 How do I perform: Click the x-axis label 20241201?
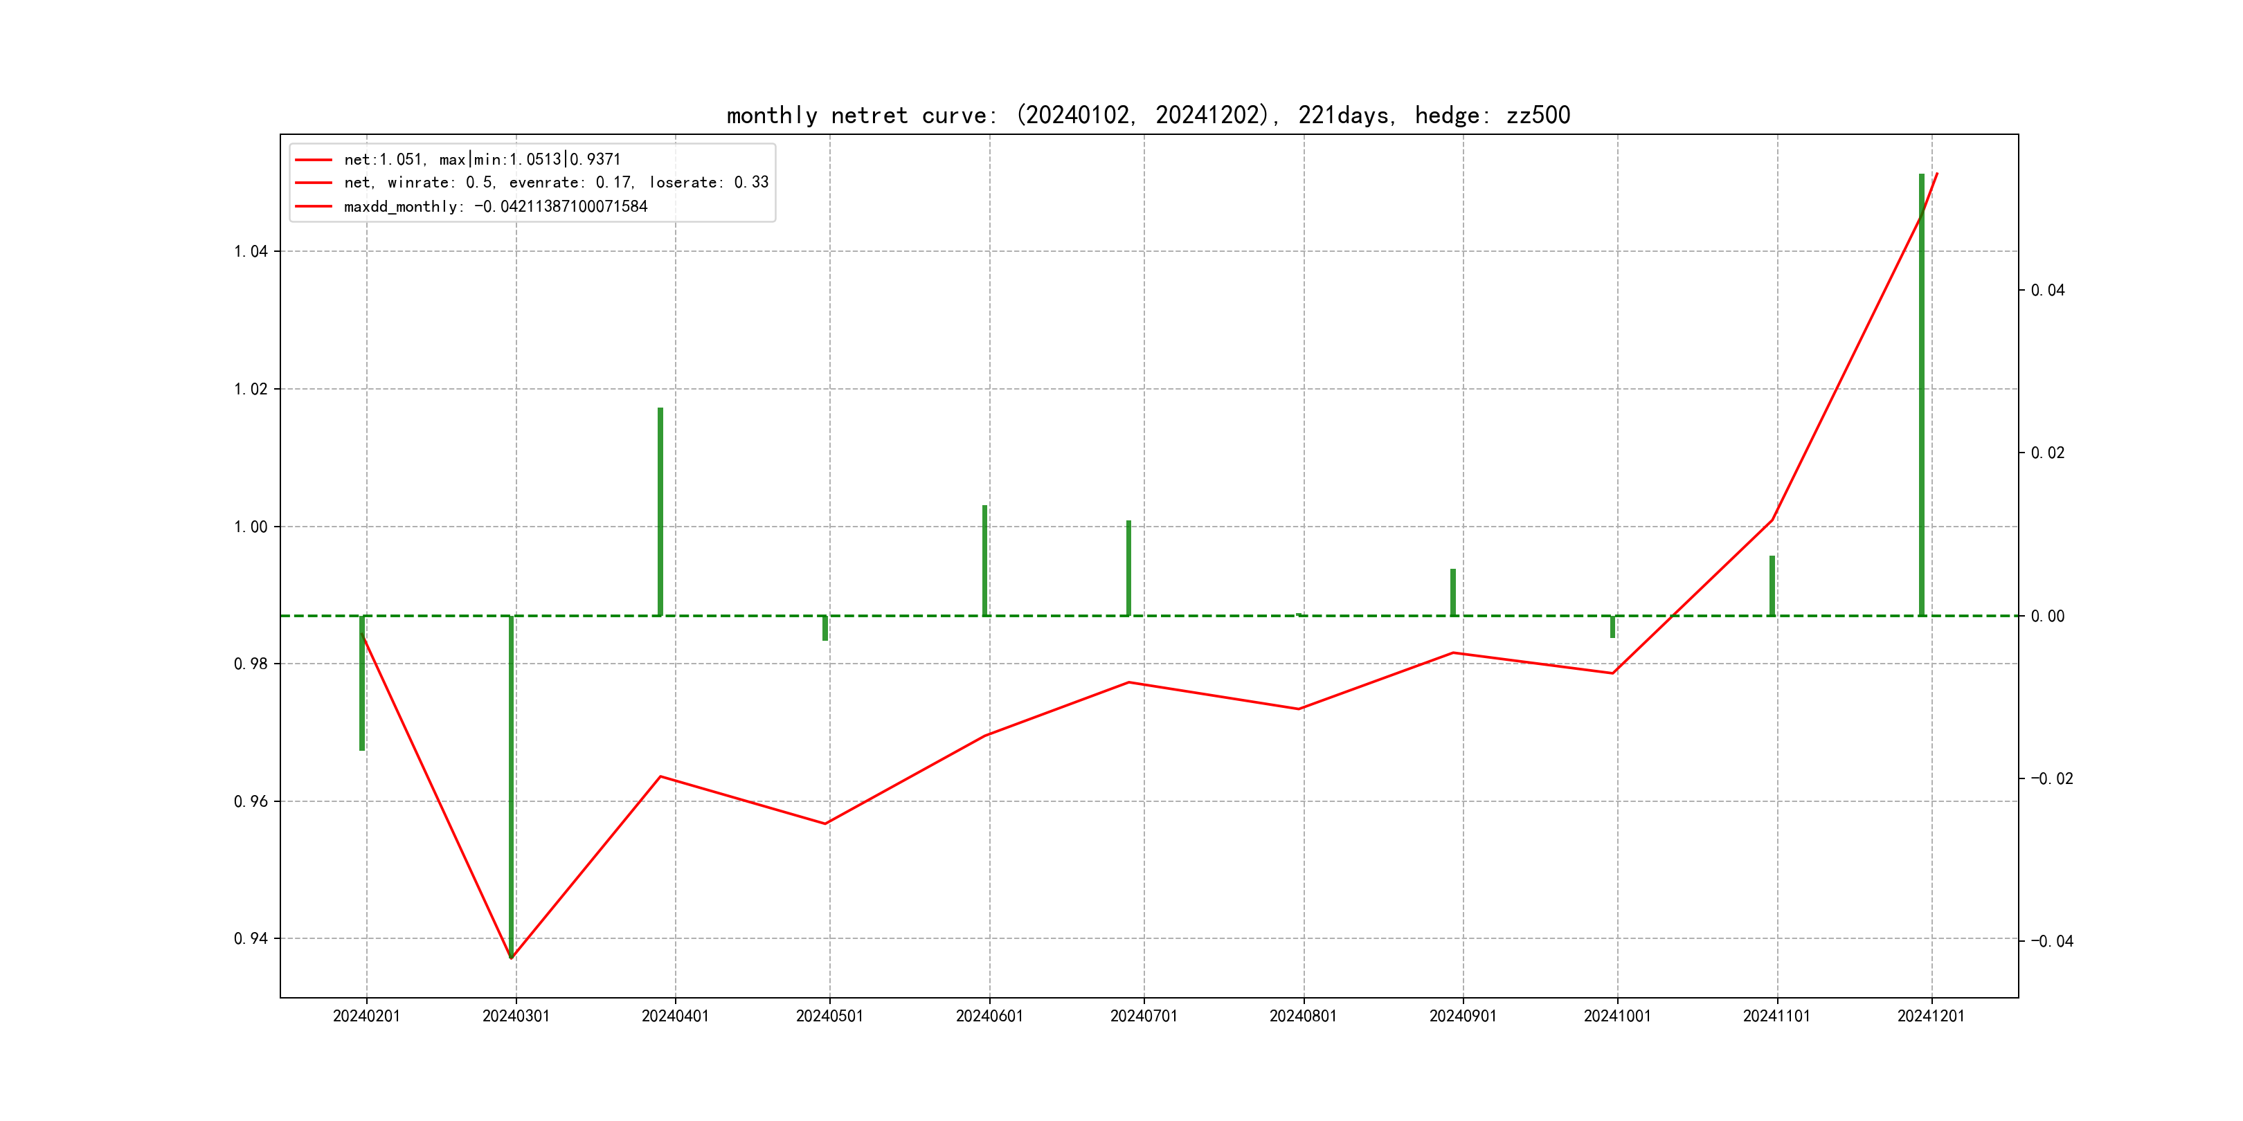1930,1017
